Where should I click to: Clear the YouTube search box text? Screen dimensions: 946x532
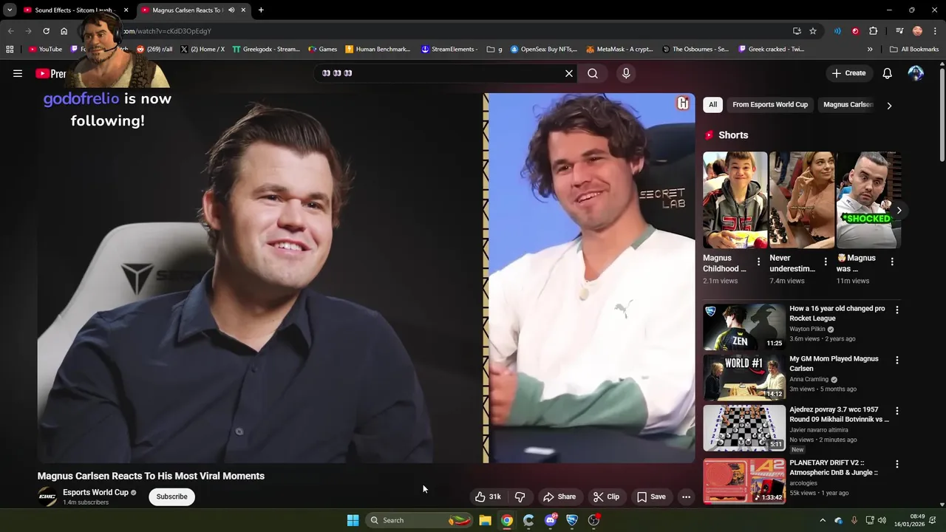tap(569, 73)
